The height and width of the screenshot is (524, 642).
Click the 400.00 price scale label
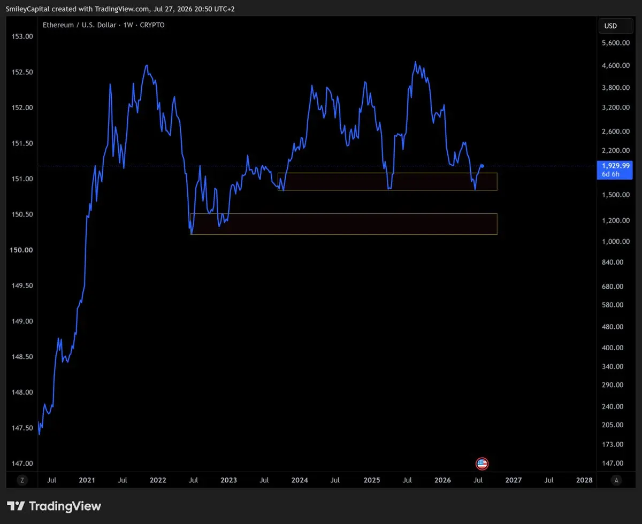coord(613,348)
